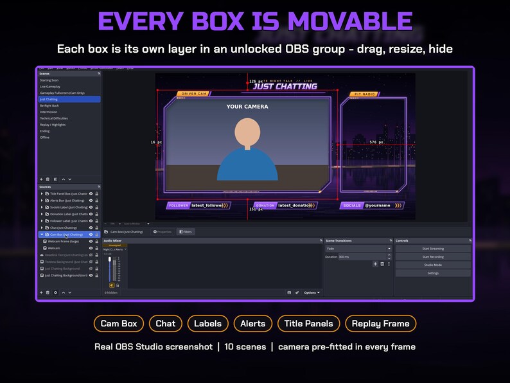Pop out the Audio Mixer dock

(321, 241)
